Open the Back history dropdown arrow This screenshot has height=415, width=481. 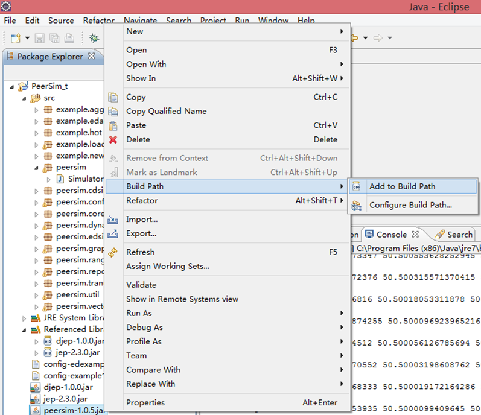click(x=365, y=38)
